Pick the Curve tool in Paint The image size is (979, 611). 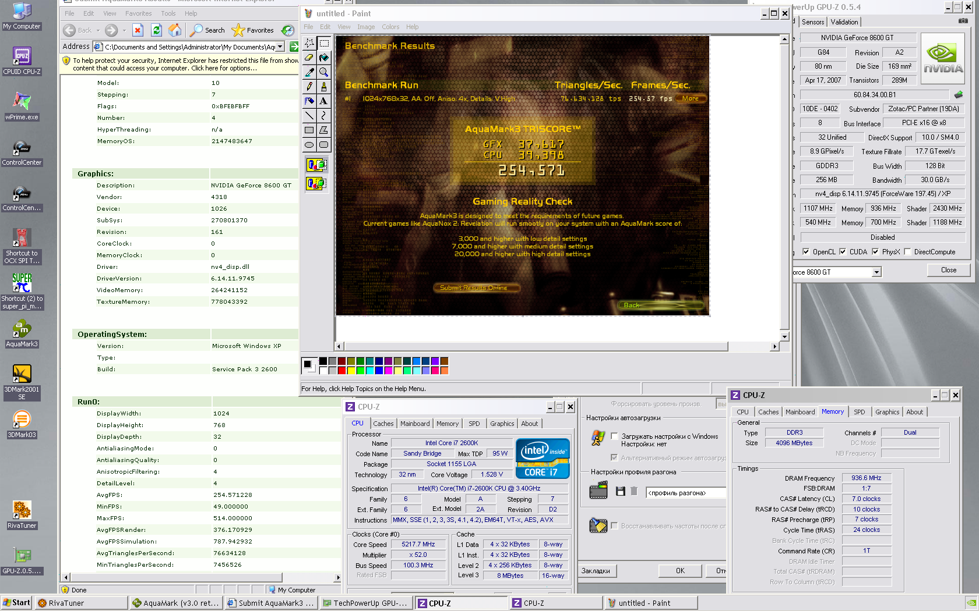324,116
